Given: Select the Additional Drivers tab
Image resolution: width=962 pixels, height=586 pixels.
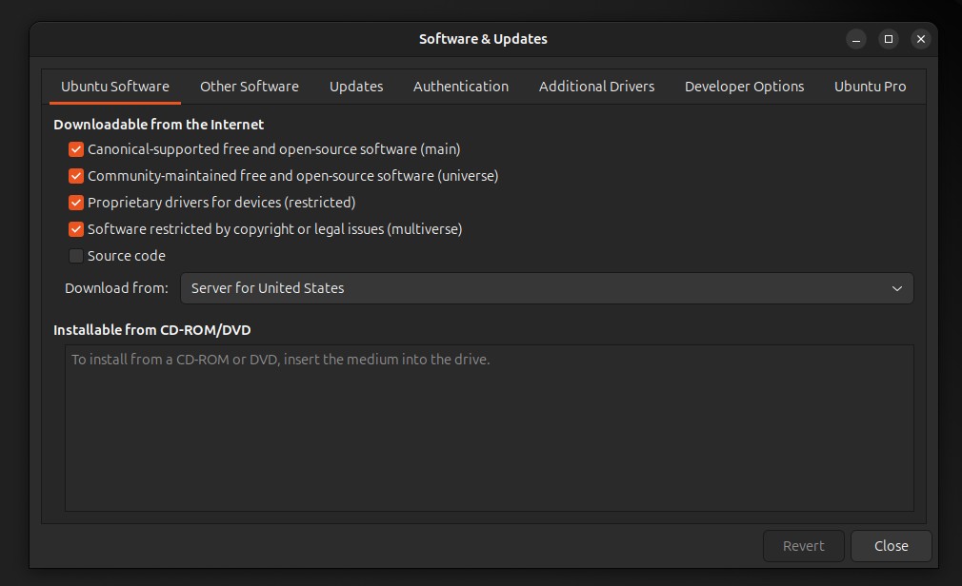Looking at the screenshot, I should 596,87.
